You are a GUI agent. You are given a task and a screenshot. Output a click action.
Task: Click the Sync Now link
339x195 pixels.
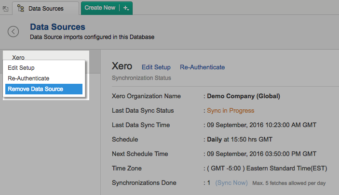(231, 183)
